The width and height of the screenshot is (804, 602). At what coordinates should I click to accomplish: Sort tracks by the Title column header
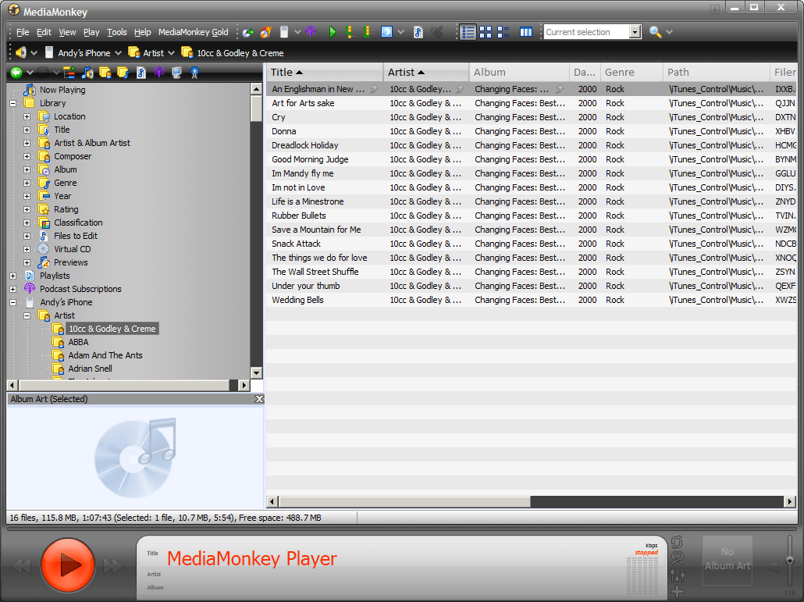(324, 73)
